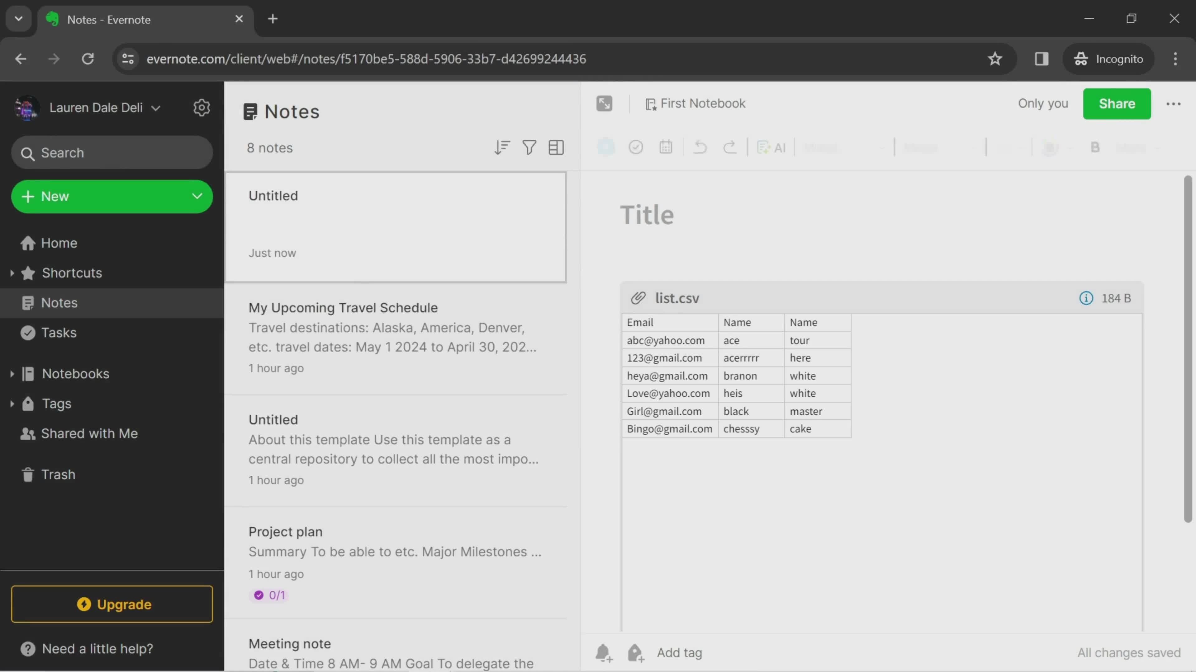The height and width of the screenshot is (672, 1196).
Task: Click the reminder bell icon on note
Action: 604,653
